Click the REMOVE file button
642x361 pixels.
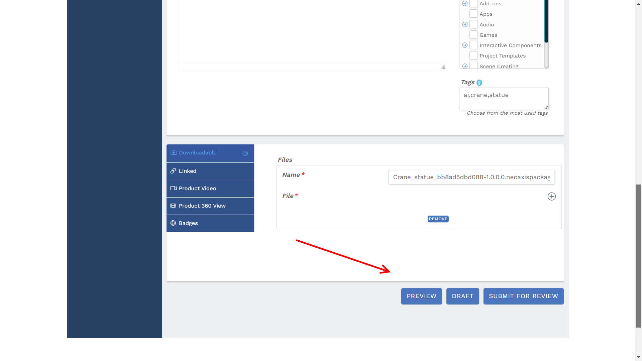pos(438,219)
